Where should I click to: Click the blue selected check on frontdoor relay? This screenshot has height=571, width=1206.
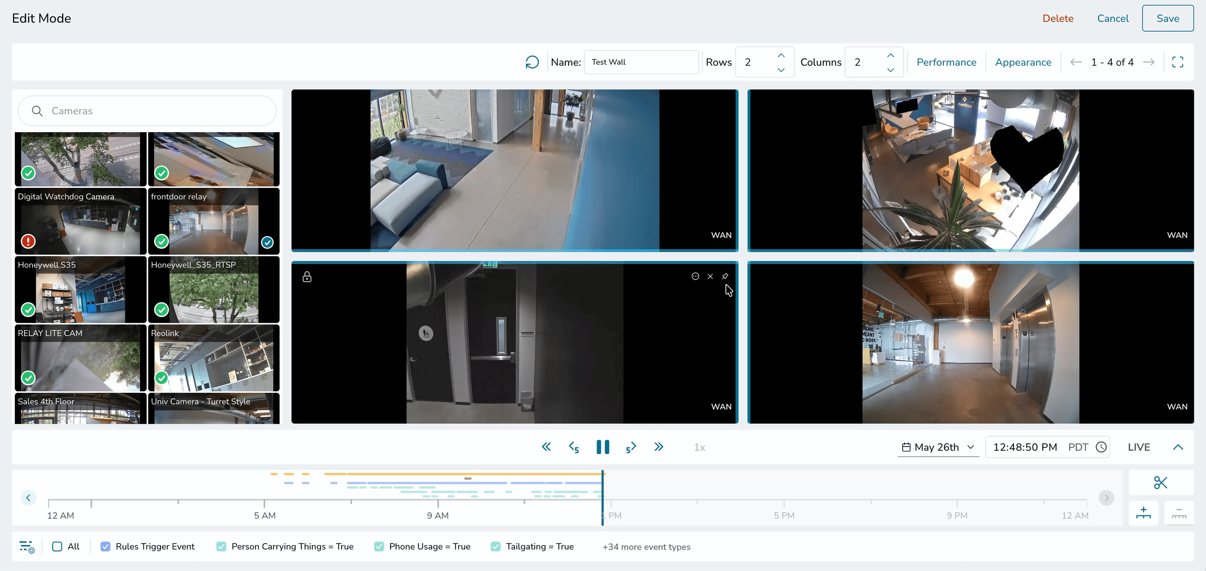pyautogui.click(x=267, y=242)
